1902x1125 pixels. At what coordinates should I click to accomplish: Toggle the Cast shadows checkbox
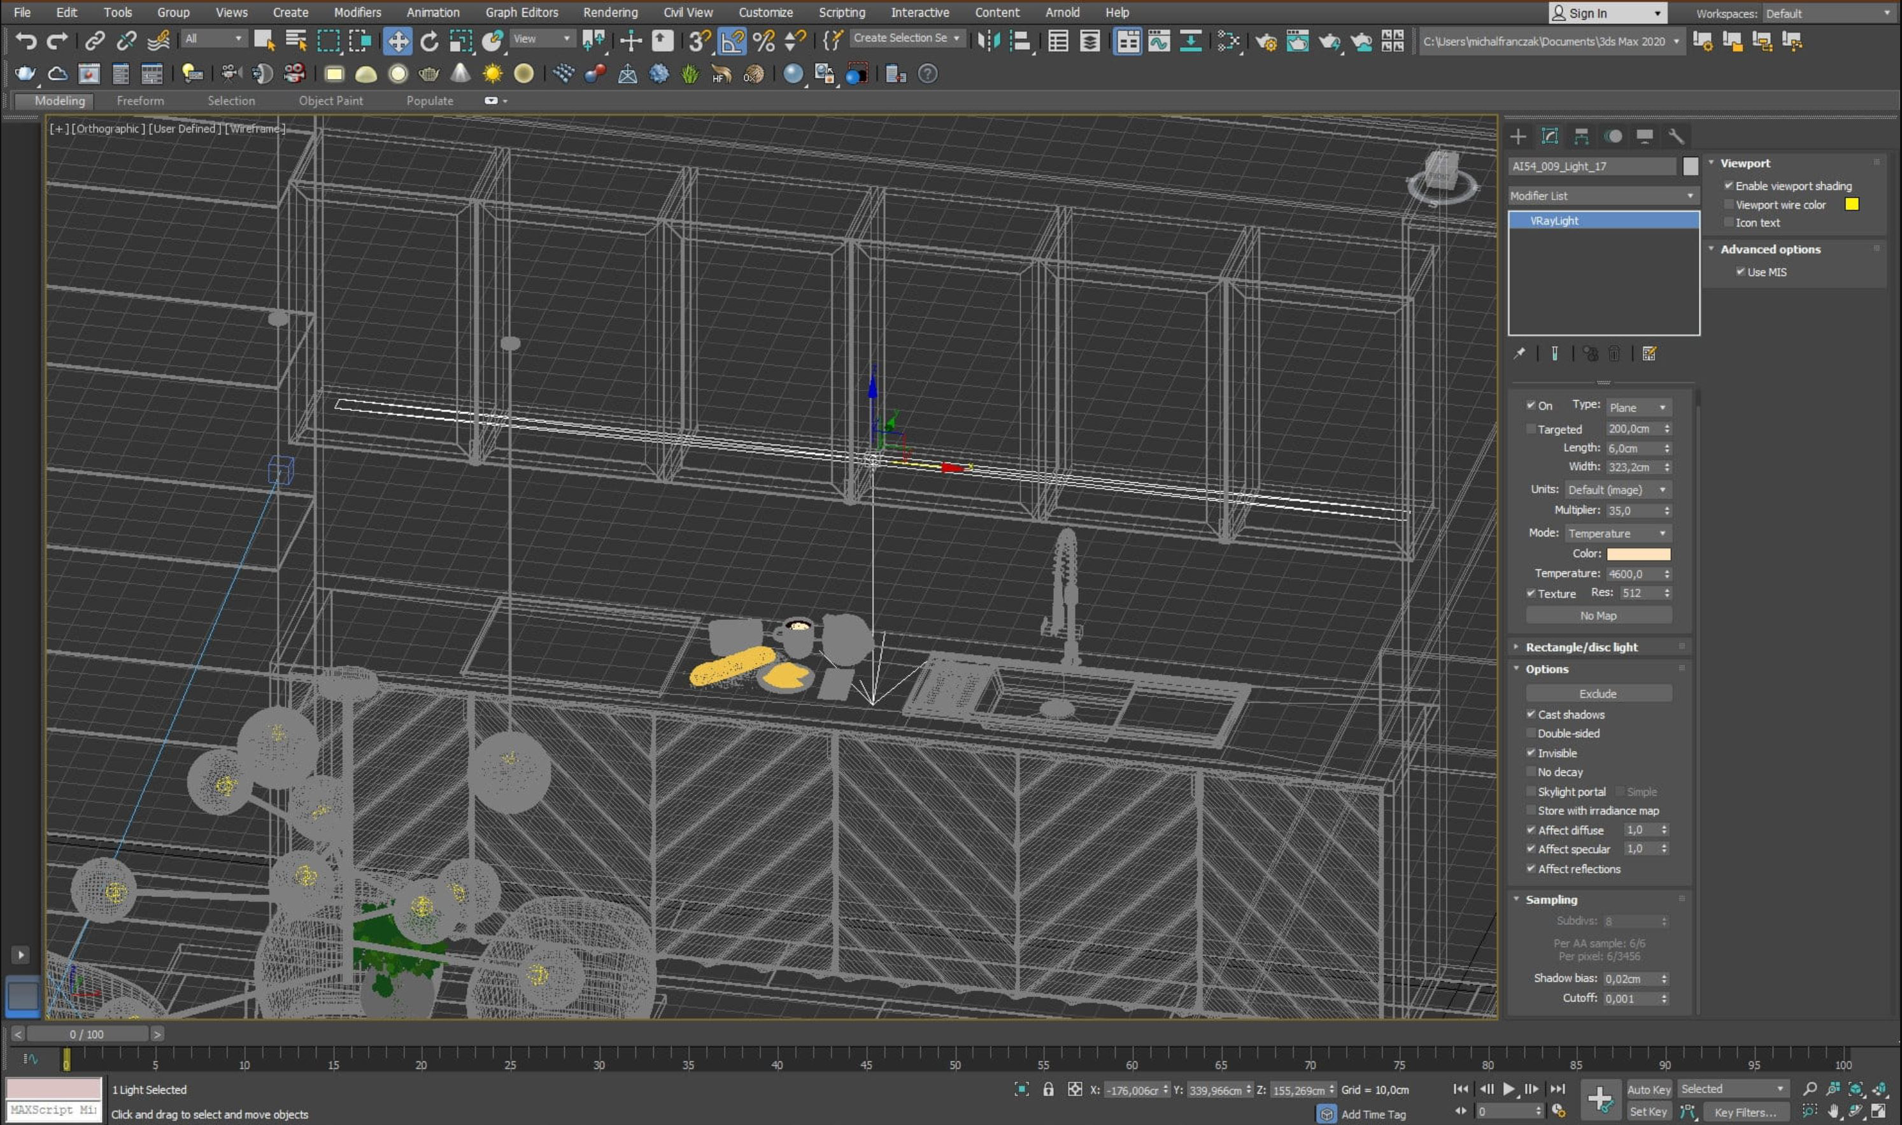[1531, 714]
